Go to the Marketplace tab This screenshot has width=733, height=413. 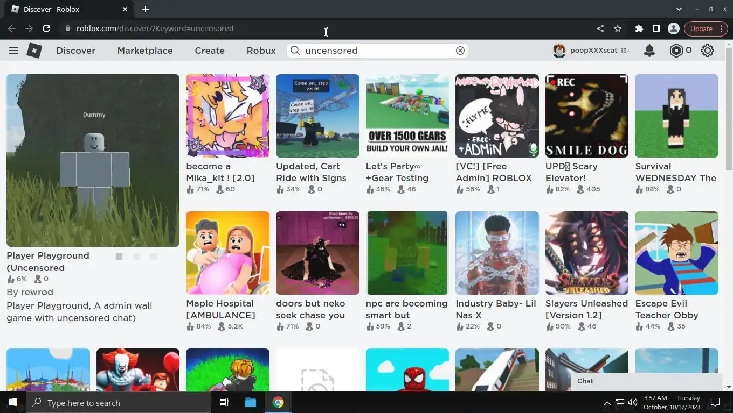pos(145,51)
